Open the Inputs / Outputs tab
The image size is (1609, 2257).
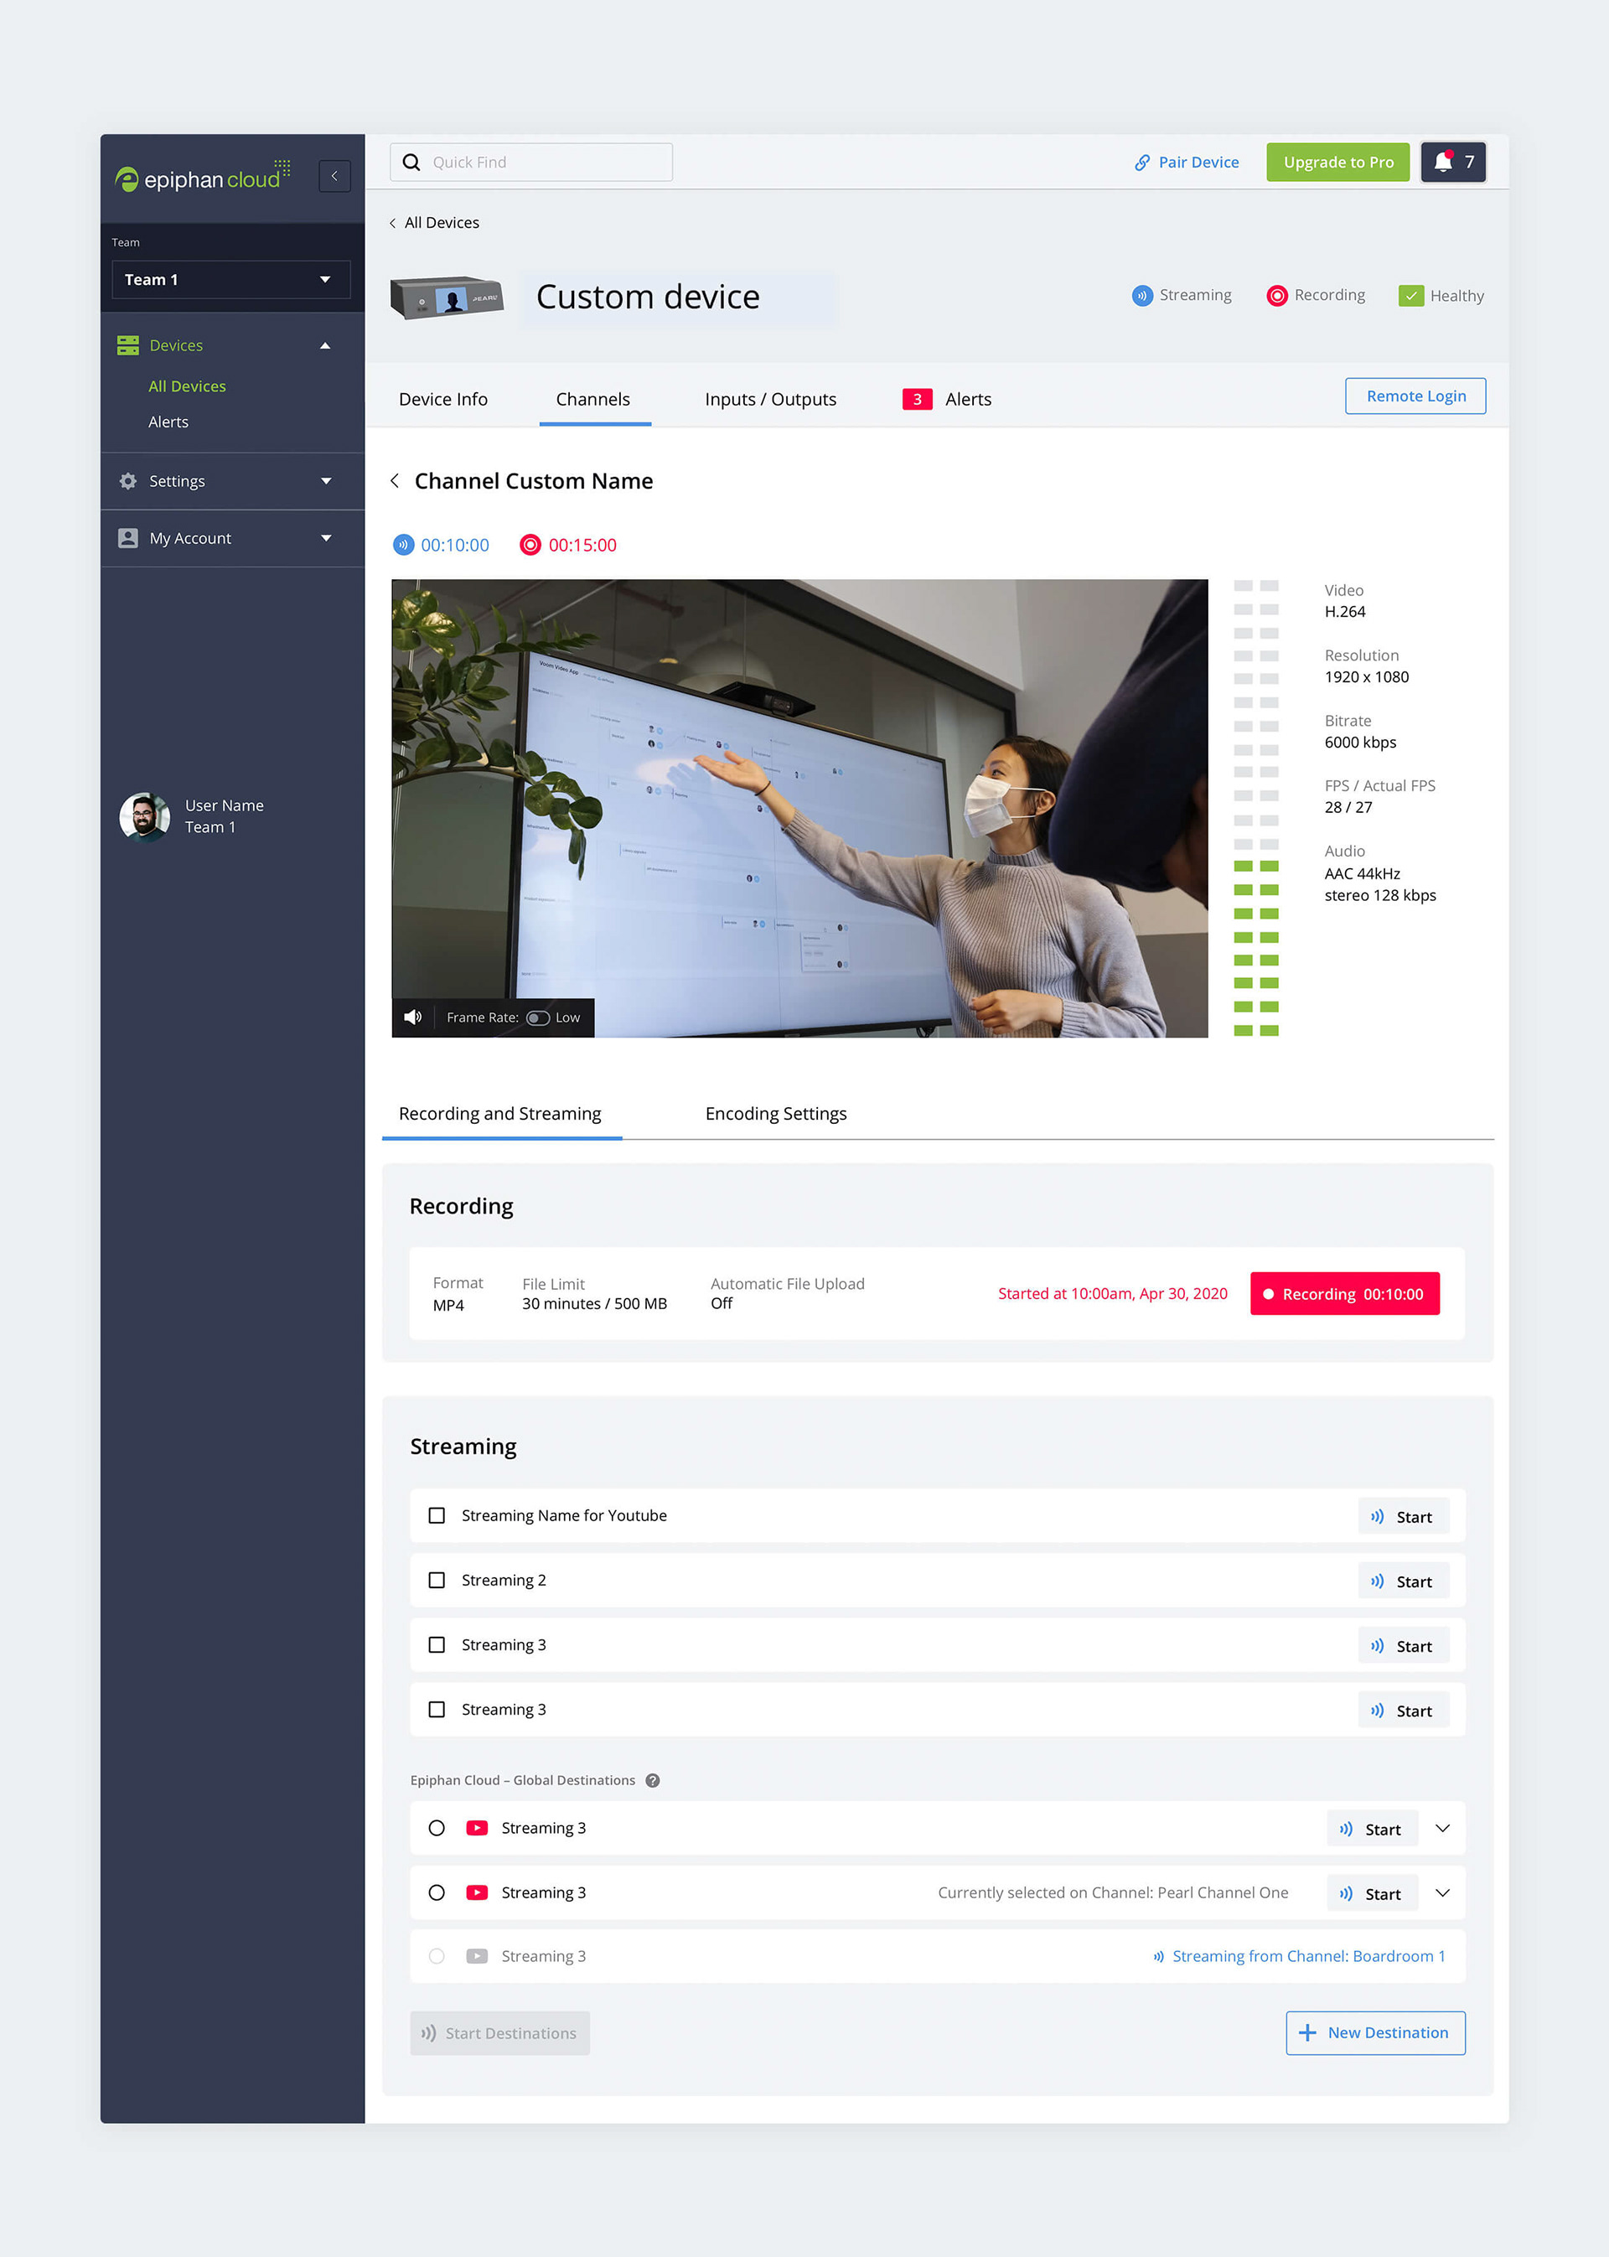(771, 399)
